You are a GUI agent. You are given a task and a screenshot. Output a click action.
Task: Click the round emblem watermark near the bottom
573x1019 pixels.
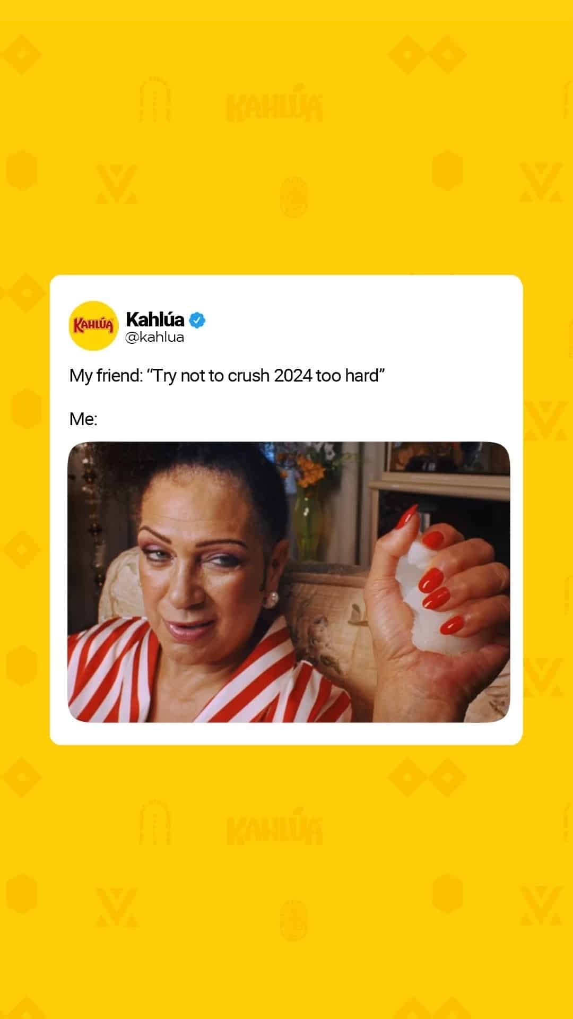pos(294,920)
